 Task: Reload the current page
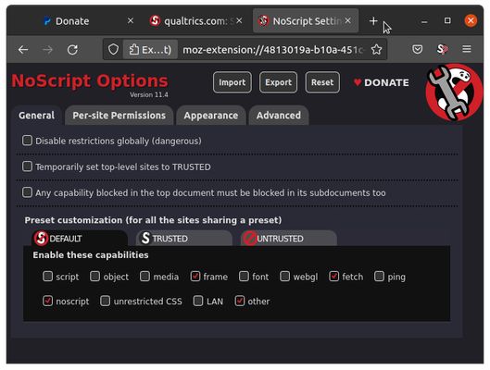[x=72, y=50]
